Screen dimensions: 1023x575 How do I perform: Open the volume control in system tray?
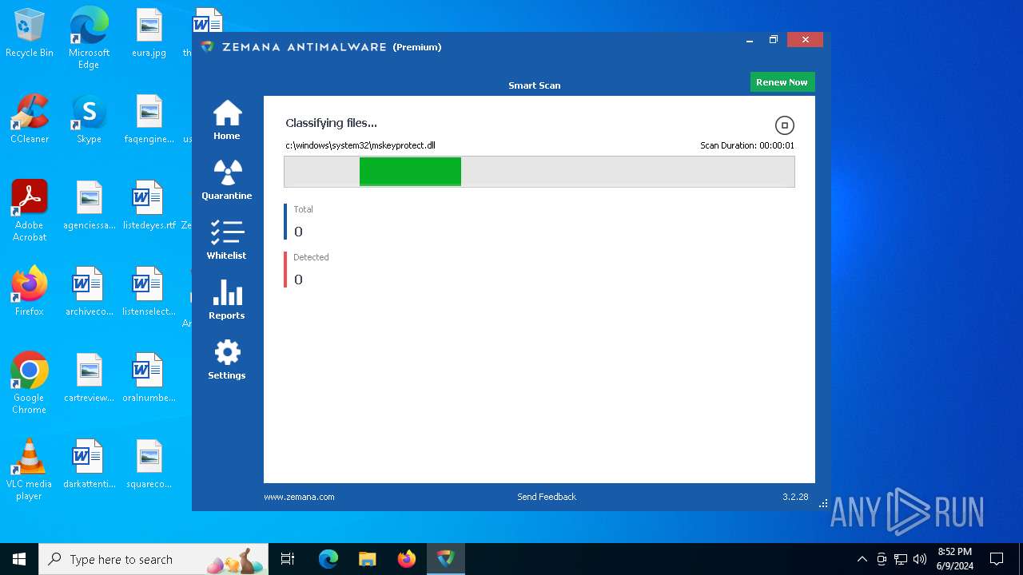(920, 559)
